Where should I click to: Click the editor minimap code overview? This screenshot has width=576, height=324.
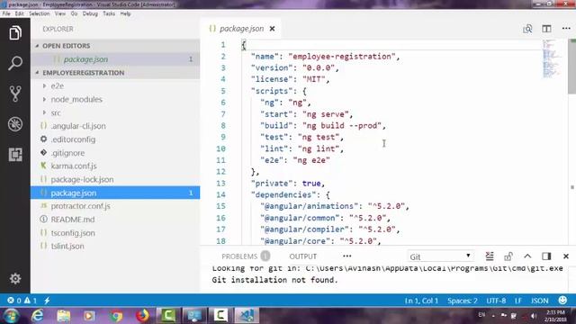(x=551, y=58)
